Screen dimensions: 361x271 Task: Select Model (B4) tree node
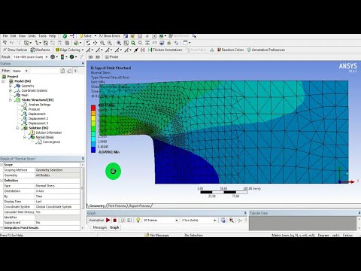tap(23, 81)
